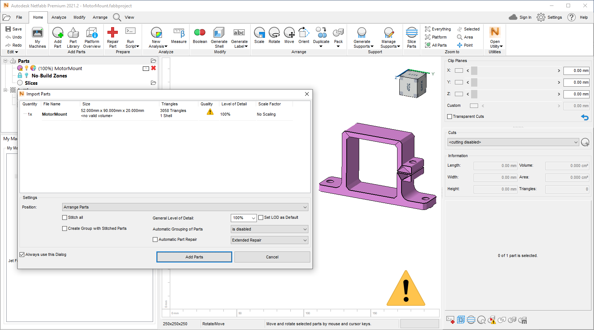Click the view orientation cube
Image resolution: width=594 pixels, height=330 pixels.
413,85
